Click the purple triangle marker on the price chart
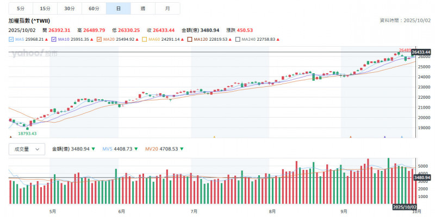Image resolution: width=435 pixels, height=217 pixels. pos(385,137)
